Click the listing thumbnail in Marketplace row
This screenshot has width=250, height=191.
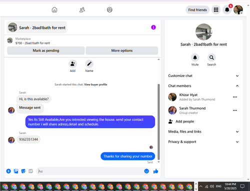tap(10, 40)
